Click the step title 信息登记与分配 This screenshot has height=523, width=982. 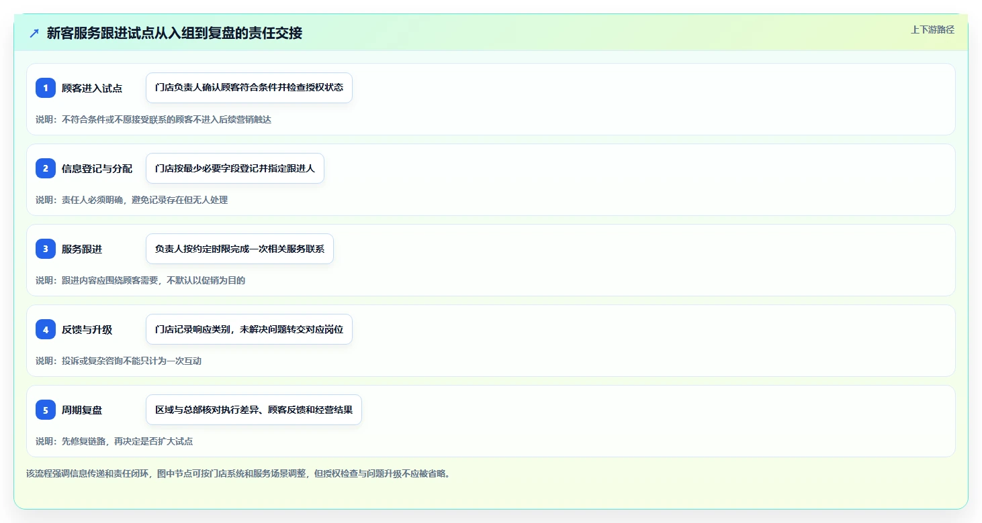coord(97,168)
